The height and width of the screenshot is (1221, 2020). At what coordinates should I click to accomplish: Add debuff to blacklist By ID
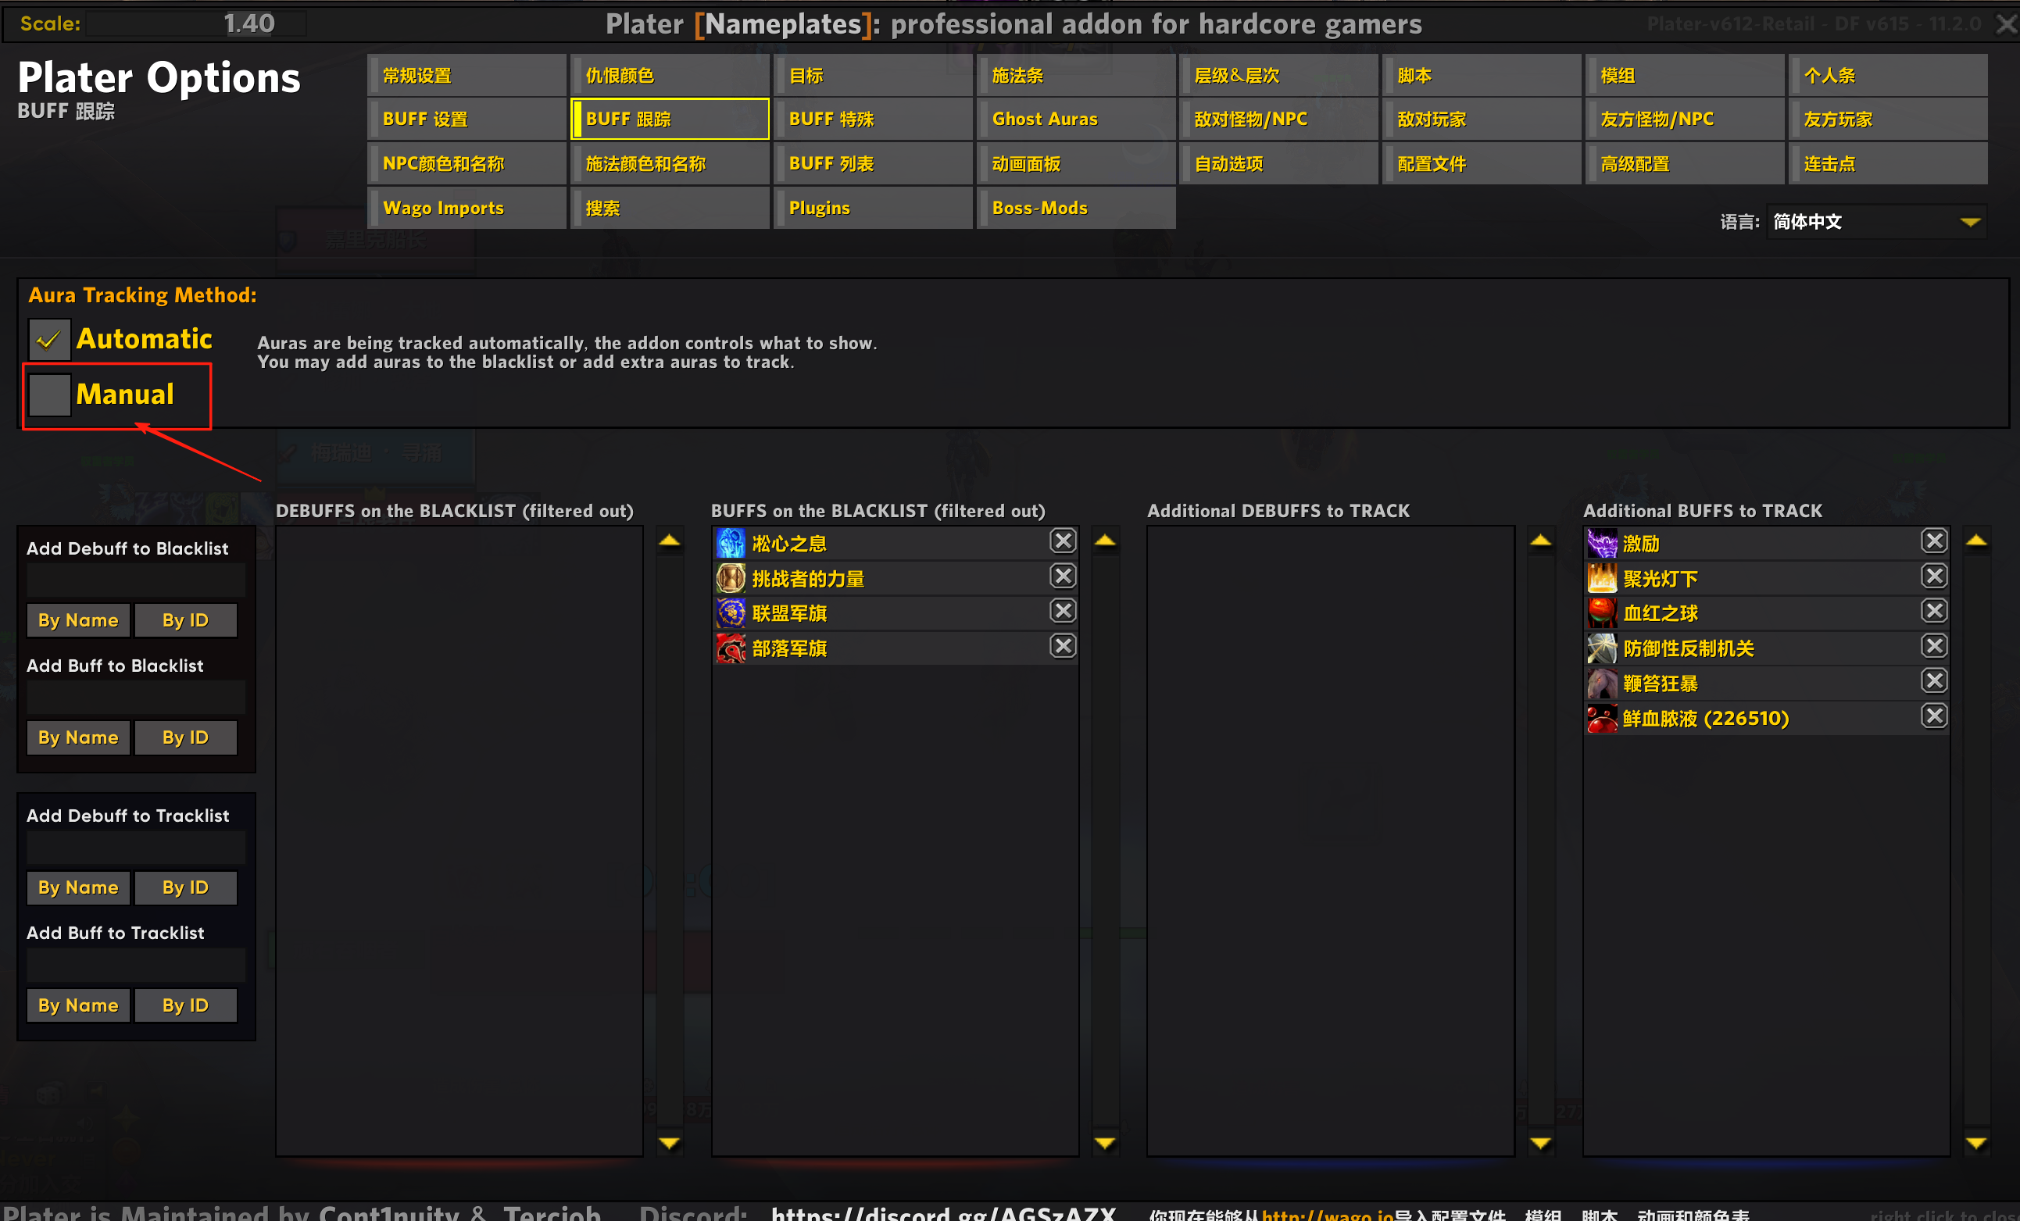(186, 620)
